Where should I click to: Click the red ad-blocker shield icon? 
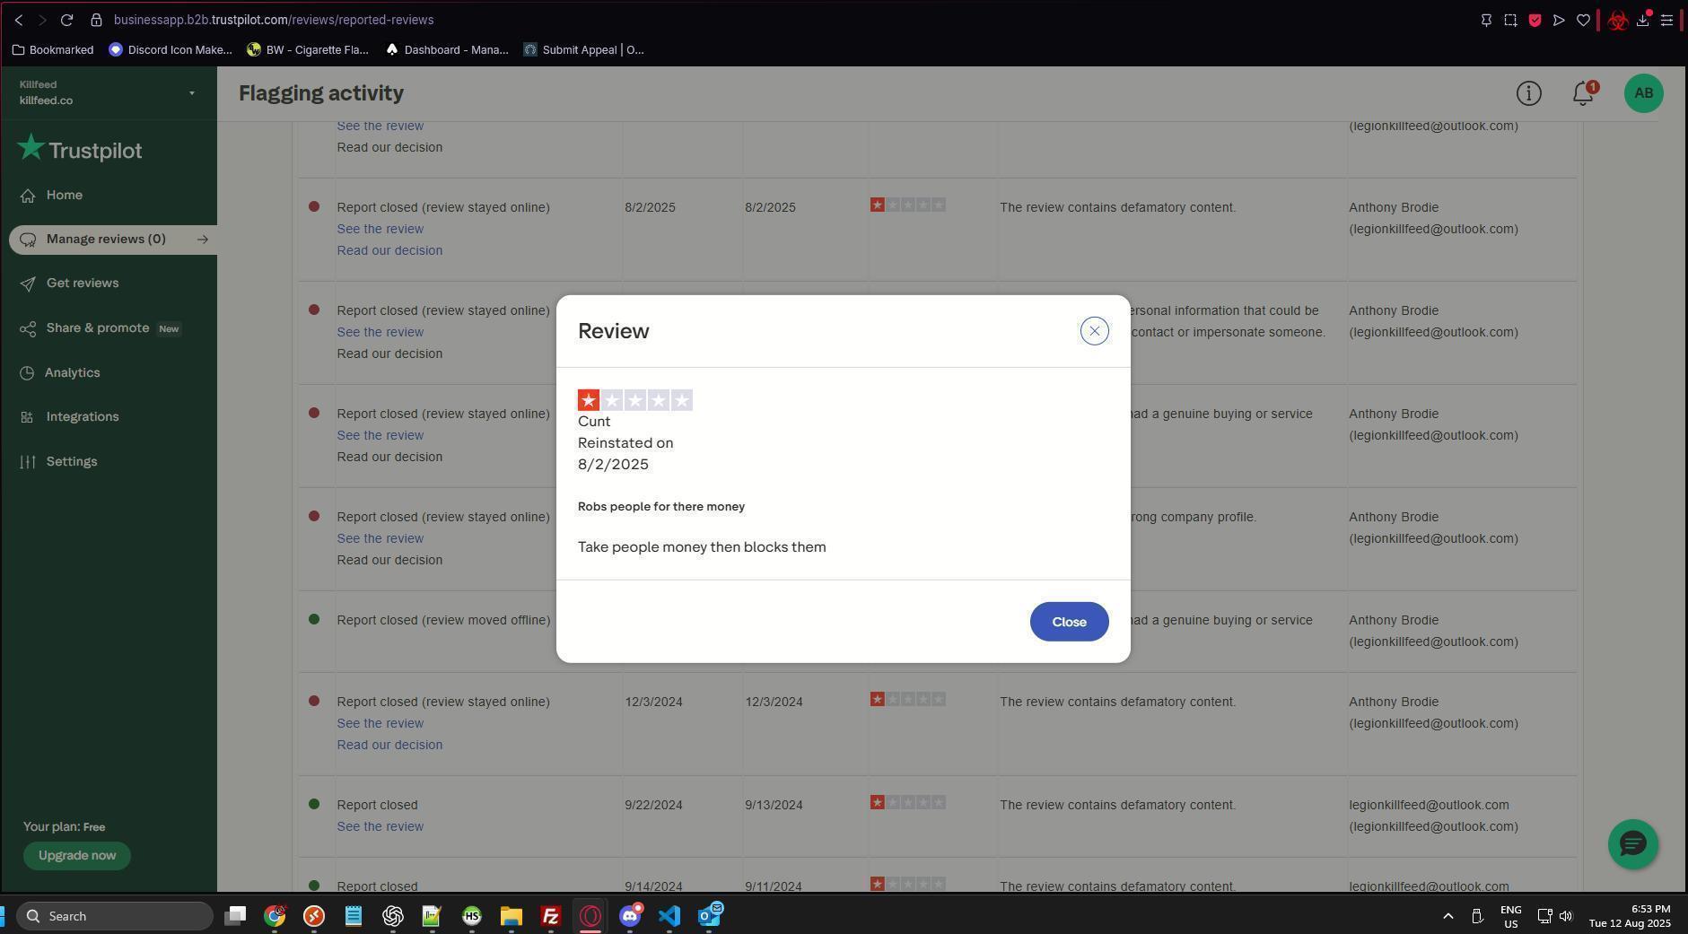pyautogui.click(x=1535, y=20)
